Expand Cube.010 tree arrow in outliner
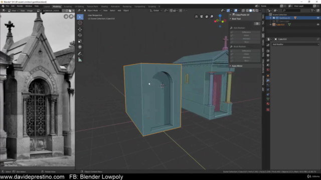This screenshot has width=321, height=180. coord(270,24)
